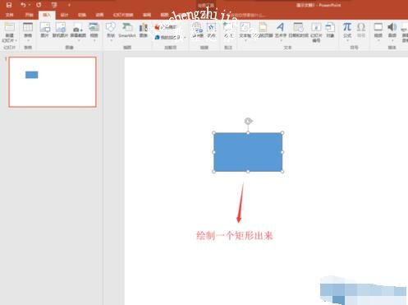This screenshot has height=305, width=408.
Task: Click the blue rectangle shape on slide
Action: click(248, 152)
